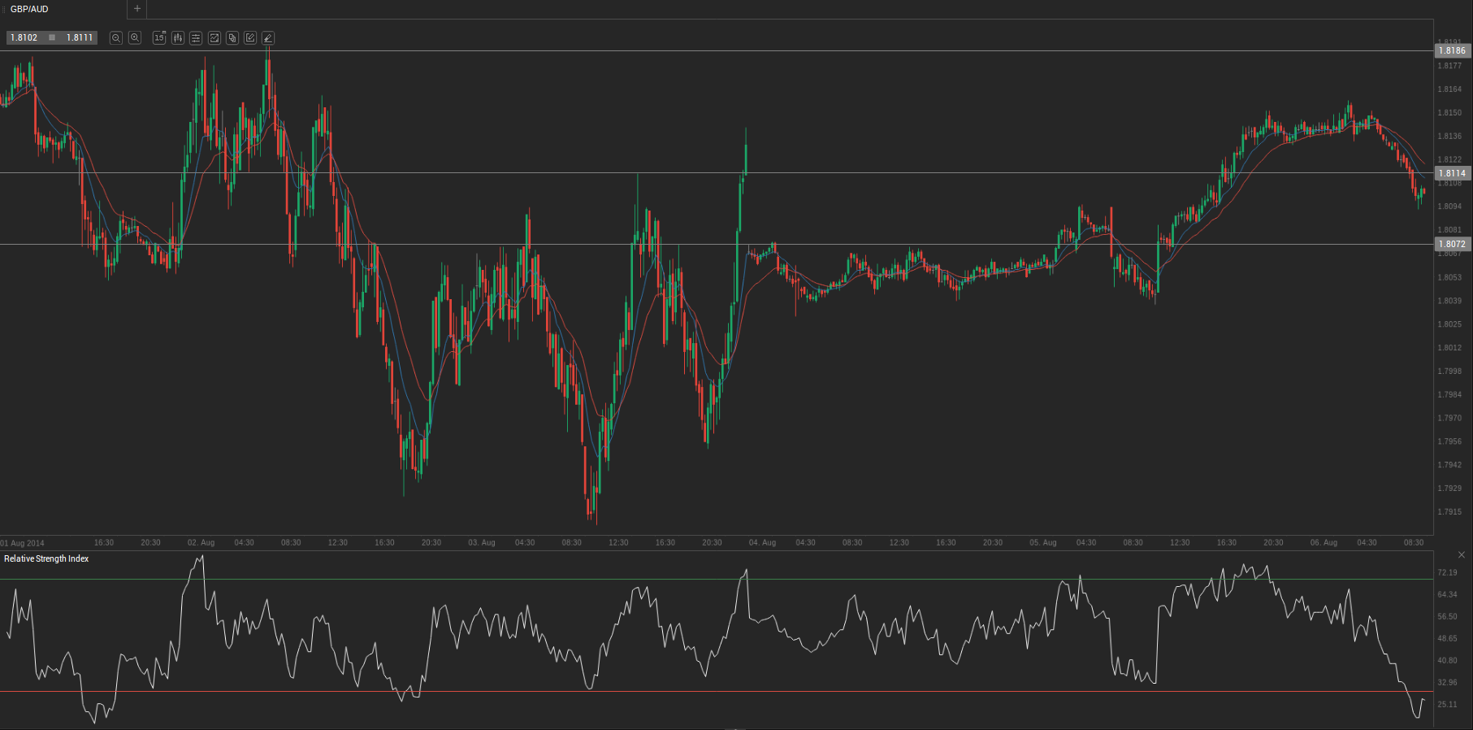Click the indicators chart icon

[214, 38]
